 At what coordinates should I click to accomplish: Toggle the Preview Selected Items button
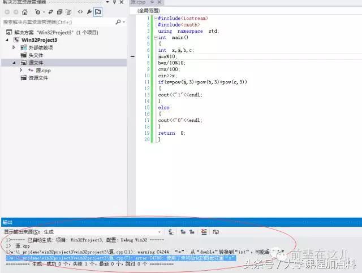[x=98, y=11]
